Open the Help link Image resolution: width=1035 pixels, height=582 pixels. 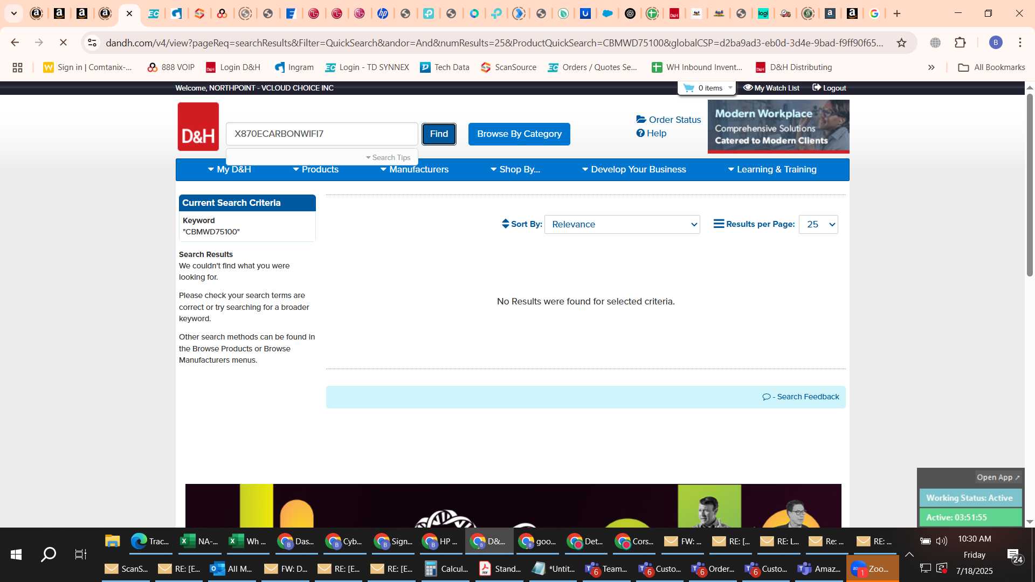tap(651, 133)
